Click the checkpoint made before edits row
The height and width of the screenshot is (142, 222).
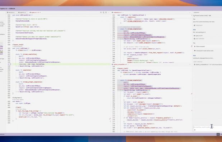(204, 51)
